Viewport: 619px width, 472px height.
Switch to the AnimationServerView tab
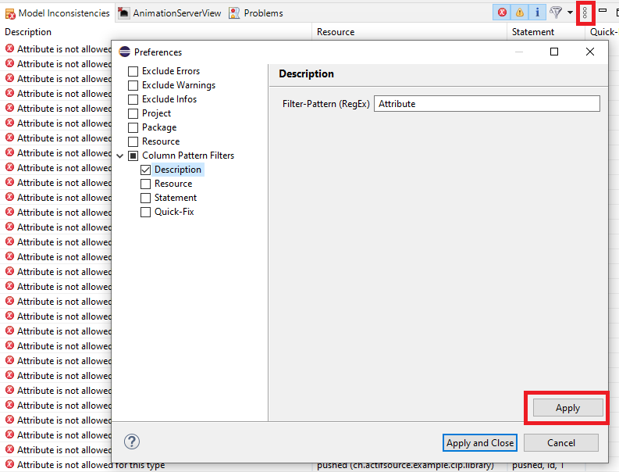tap(169, 13)
